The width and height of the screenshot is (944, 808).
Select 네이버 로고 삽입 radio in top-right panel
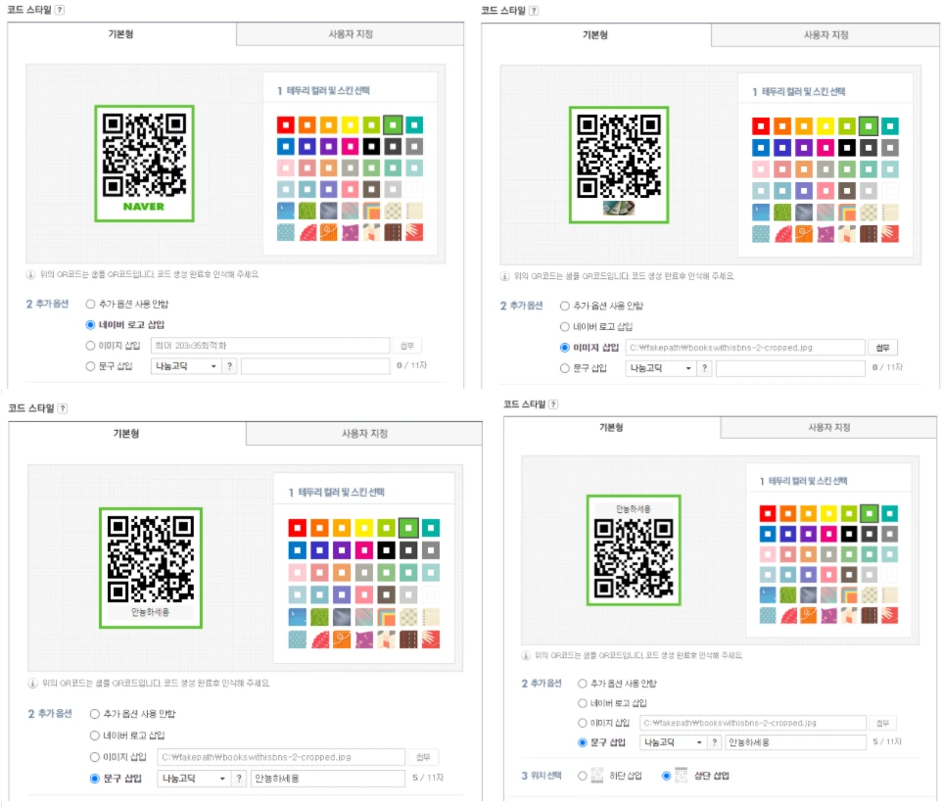(x=565, y=326)
